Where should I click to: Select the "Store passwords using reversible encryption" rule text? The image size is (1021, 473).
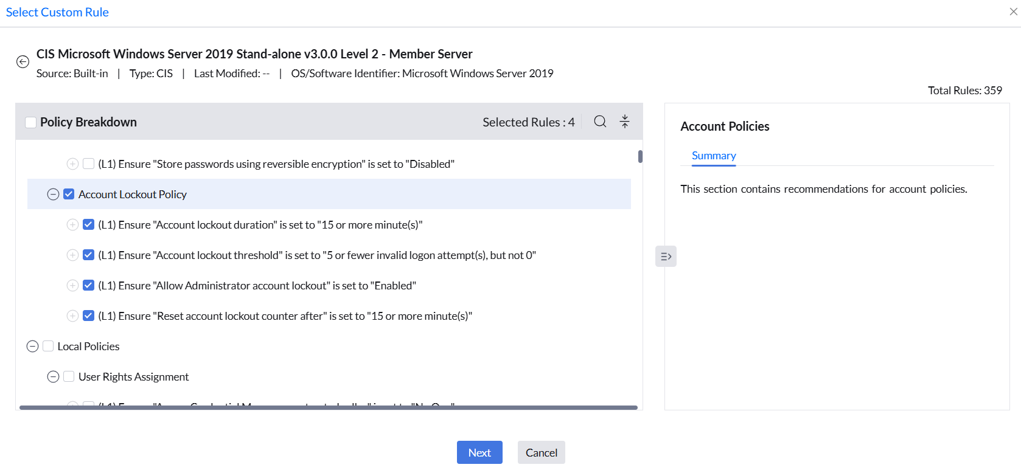click(276, 164)
